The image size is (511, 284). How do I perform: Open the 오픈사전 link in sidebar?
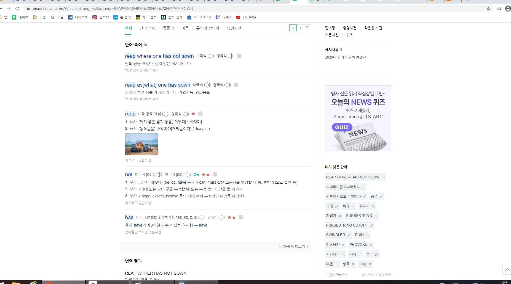pyautogui.click(x=332, y=35)
